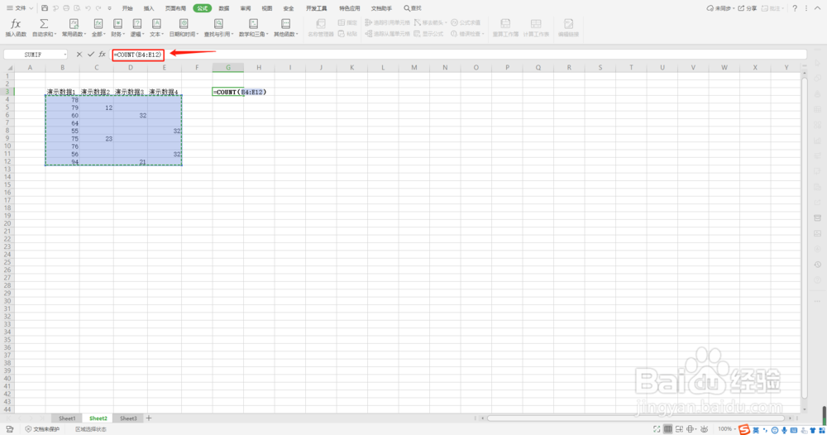The height and width of the screenshot is (435, 827).
Task: Click the vertical scrollbar
Action: pos(805,237)
